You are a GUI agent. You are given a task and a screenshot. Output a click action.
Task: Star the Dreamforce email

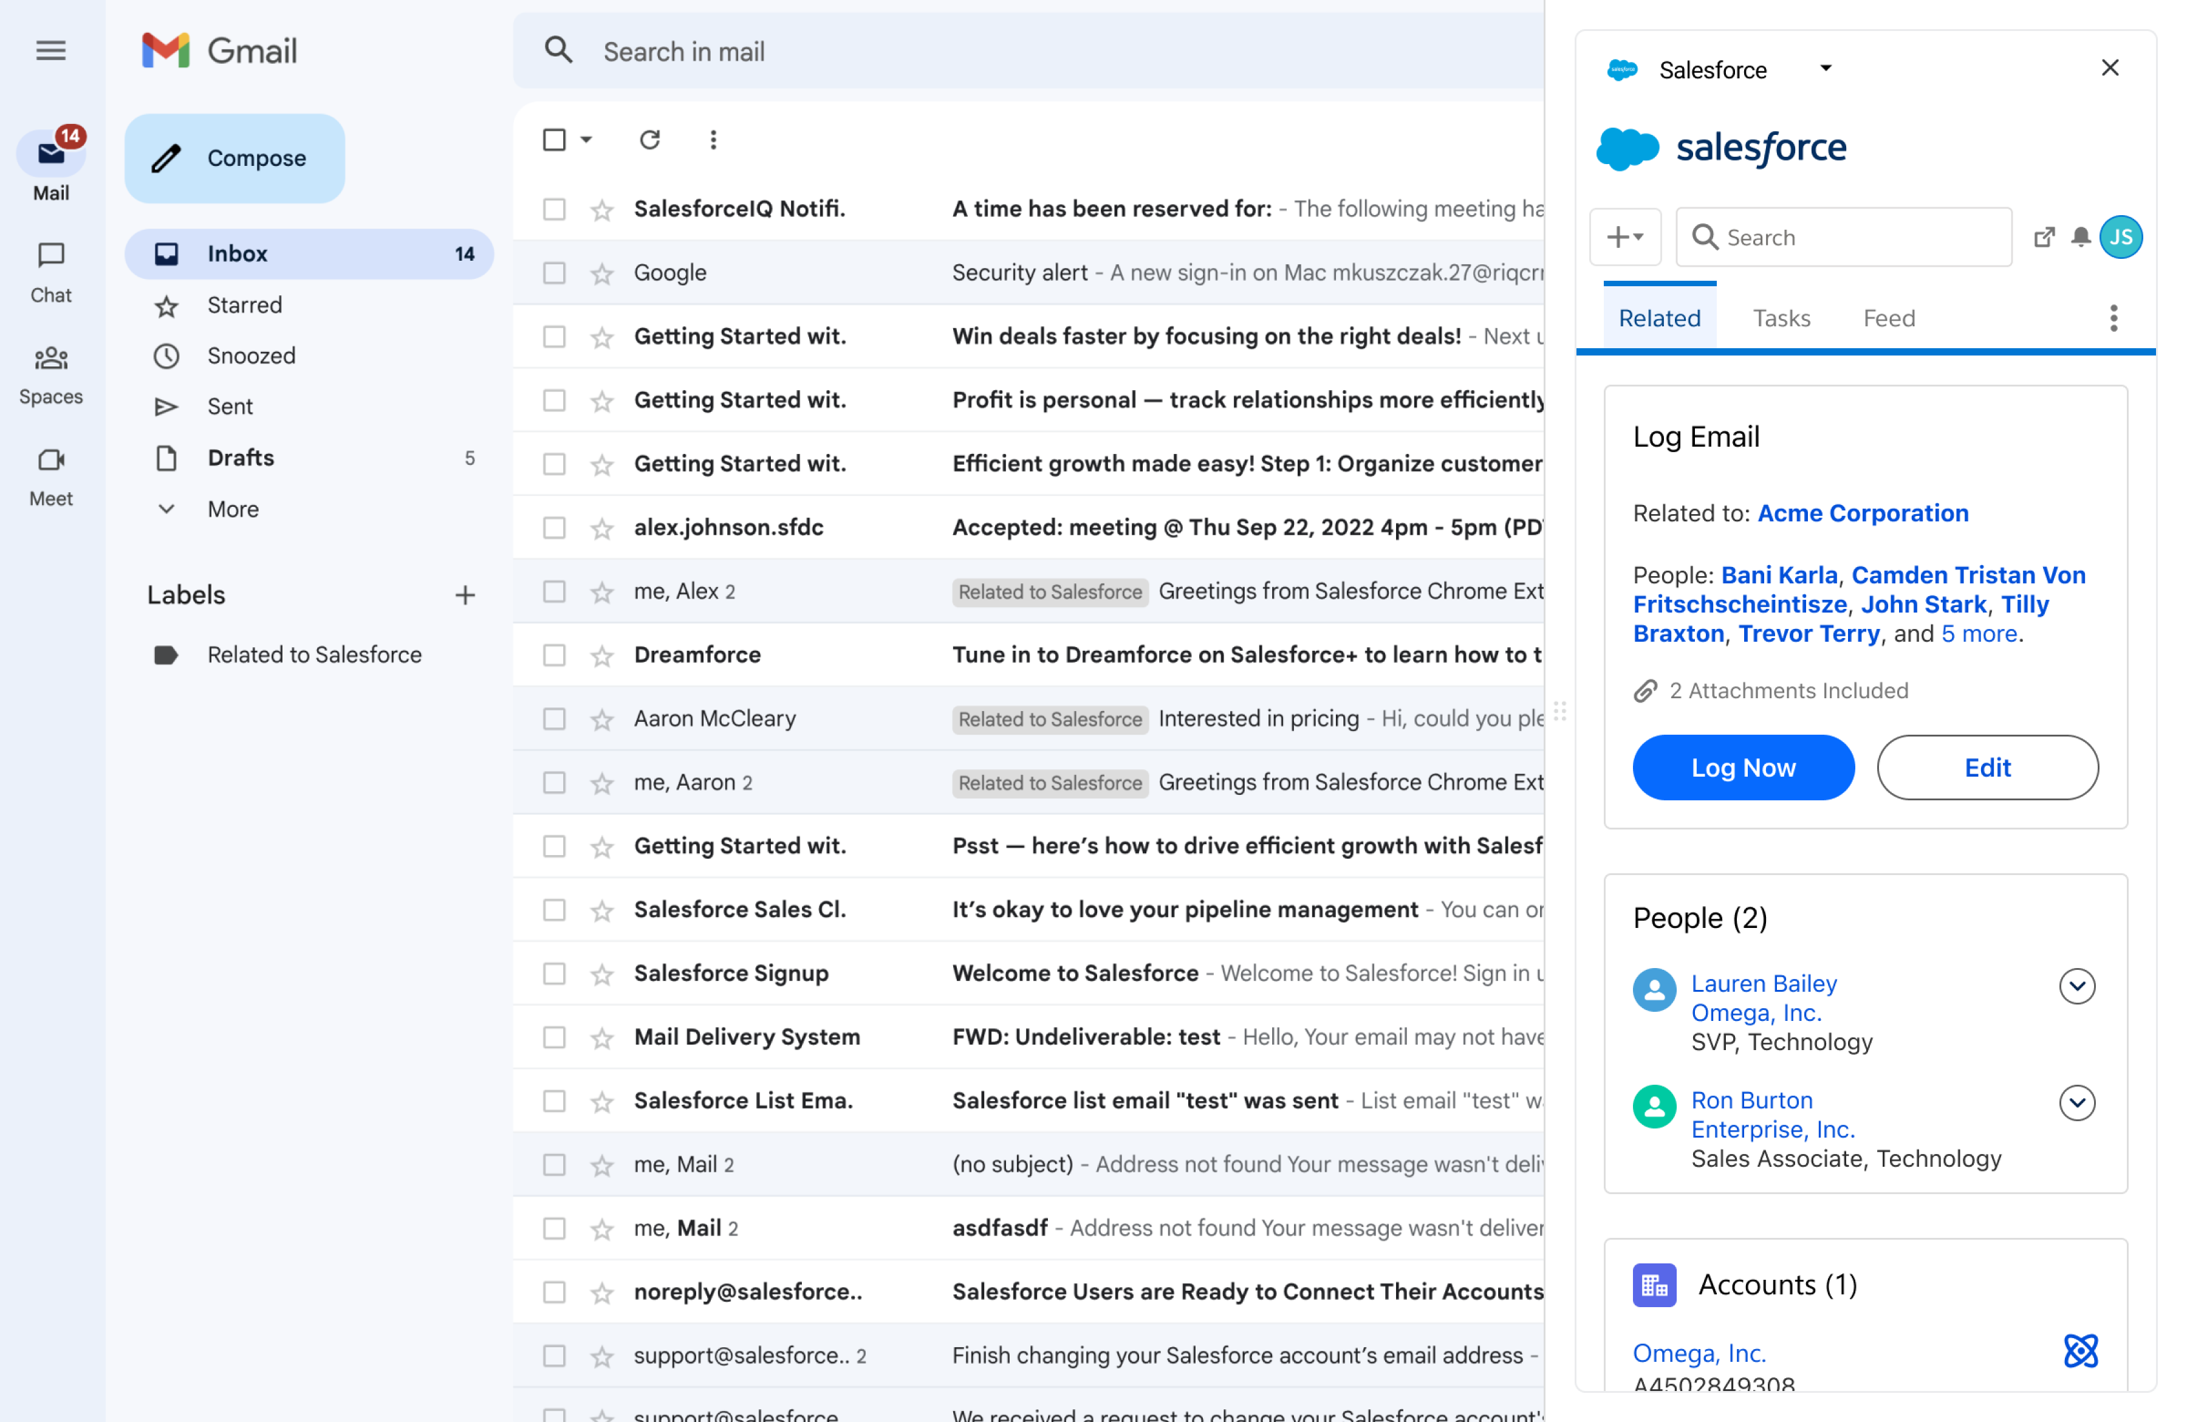(x=602, y=655)
